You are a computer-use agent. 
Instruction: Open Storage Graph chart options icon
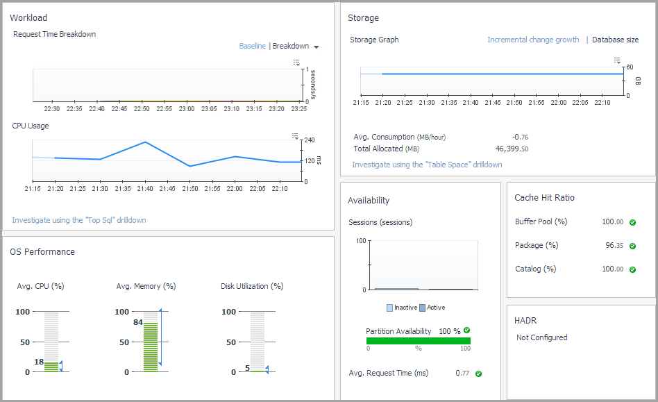[616, 60]
